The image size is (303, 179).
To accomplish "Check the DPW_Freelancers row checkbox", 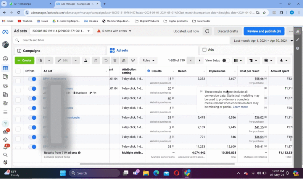I will (x=18, y=81).
